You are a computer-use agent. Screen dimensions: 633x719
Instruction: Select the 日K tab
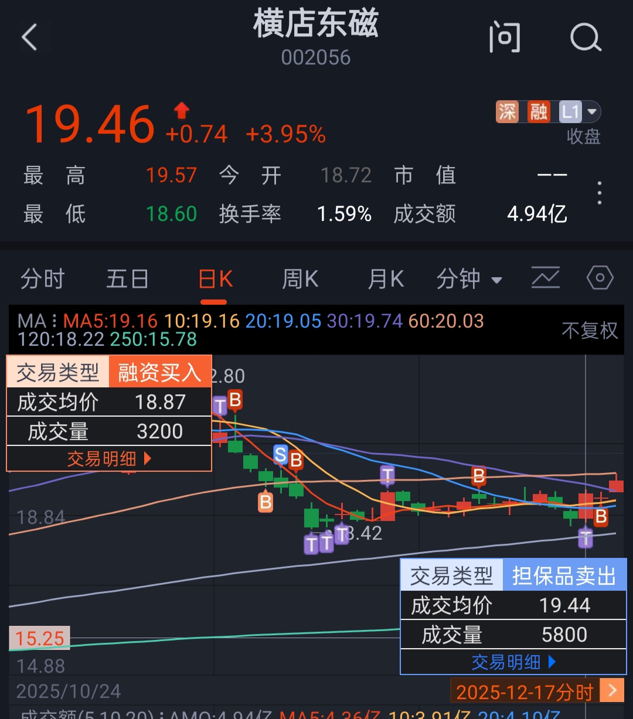(216, 279)
